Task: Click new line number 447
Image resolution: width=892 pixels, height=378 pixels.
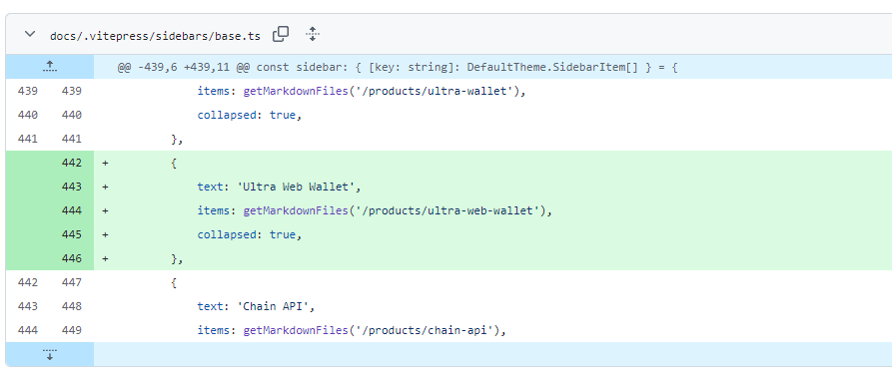Action: coord(72,282)
